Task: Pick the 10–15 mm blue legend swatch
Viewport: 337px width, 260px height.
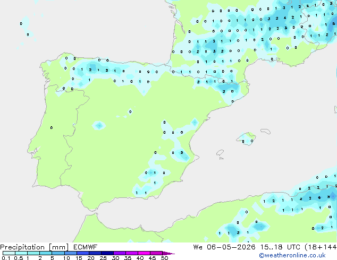Action: tap(70, 253)
